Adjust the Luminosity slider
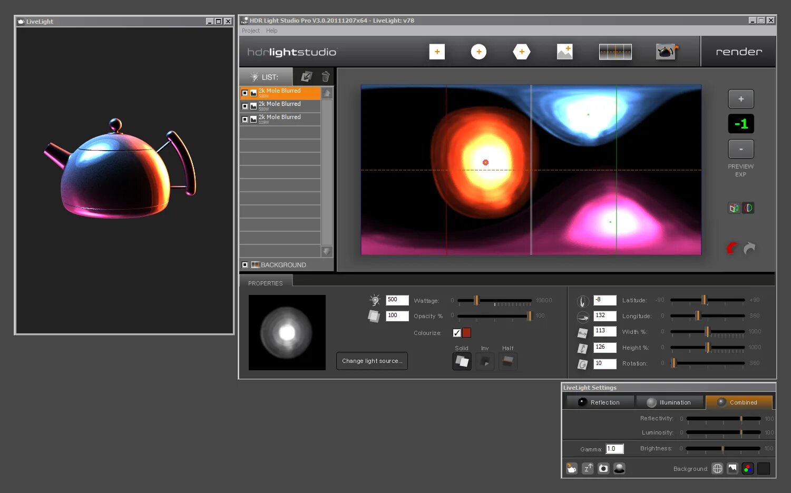Viewport: 791px width, 493px height. coord(723,433)
